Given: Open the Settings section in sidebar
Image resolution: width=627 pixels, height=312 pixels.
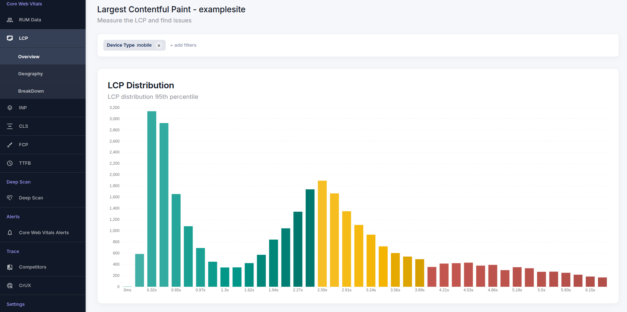Looking at the screenshot, I should click(16, 304).
